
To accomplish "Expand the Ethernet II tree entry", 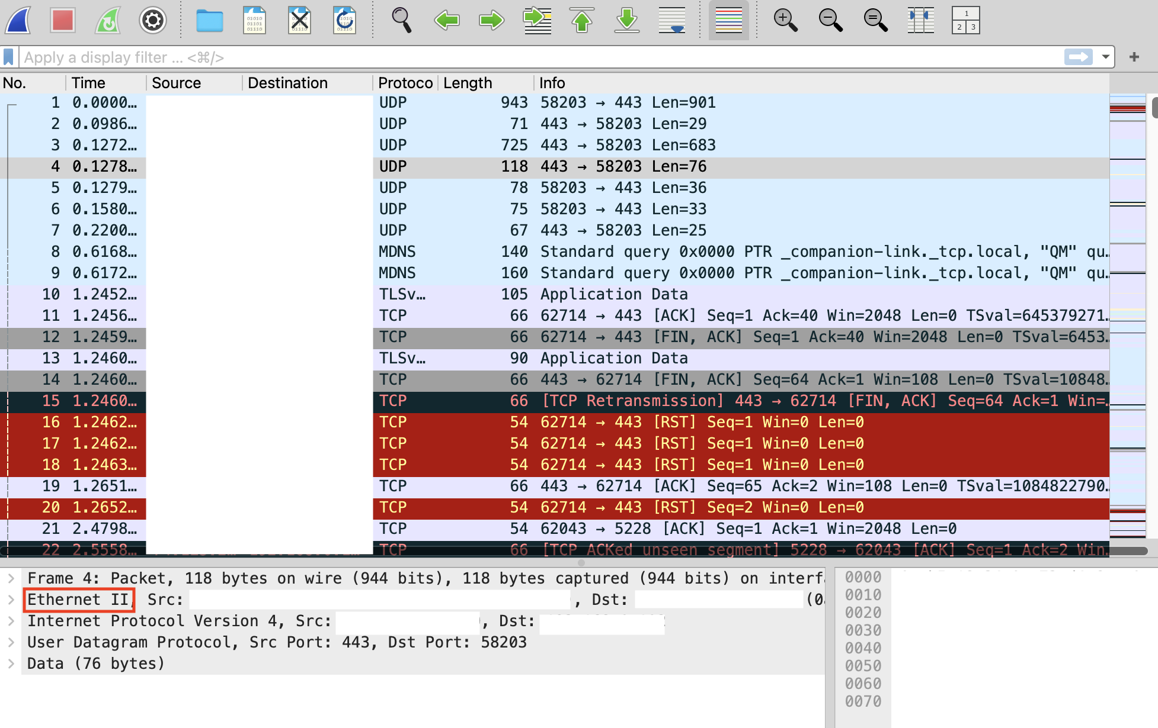I will (11, 600).
